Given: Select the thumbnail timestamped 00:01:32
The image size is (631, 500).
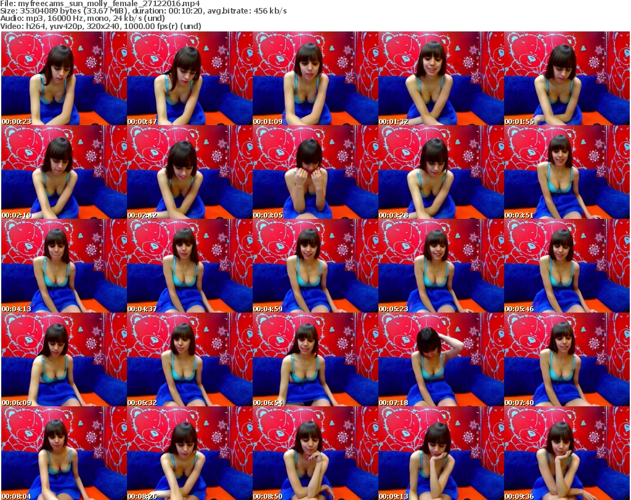Looking at the screenshot, I should point(441,78).
